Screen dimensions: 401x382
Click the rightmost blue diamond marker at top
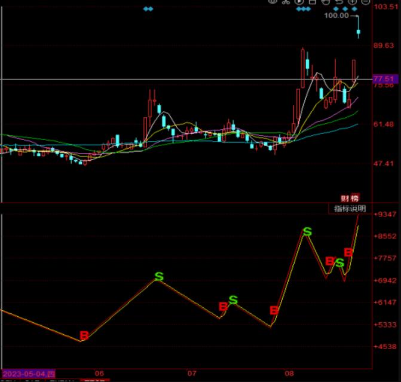(x=354, y=9)
